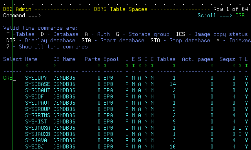This screenshot has width=251, height=150.
Task: Click the SYSDBAUT table space name
Action: pos(38,90)
